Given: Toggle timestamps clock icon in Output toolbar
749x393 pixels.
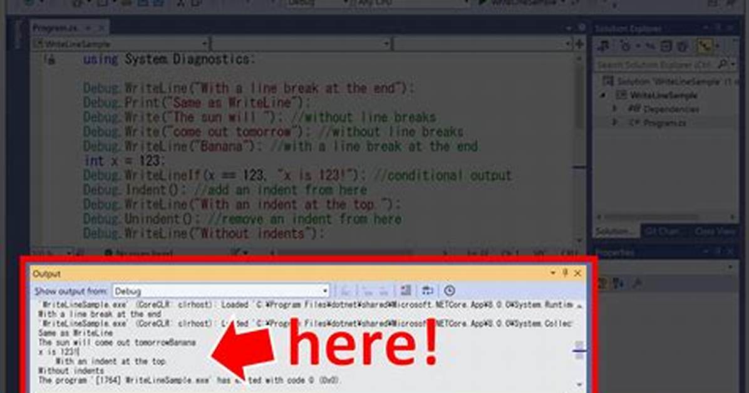Looking at the screenshot, I should pyautogui.click(x=449, y=290).
